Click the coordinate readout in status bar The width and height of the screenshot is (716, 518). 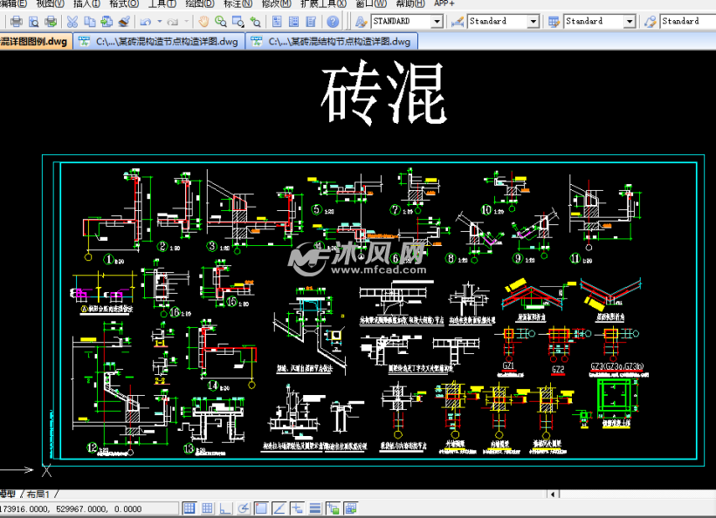pyautogui.click(x=70, y=508)
